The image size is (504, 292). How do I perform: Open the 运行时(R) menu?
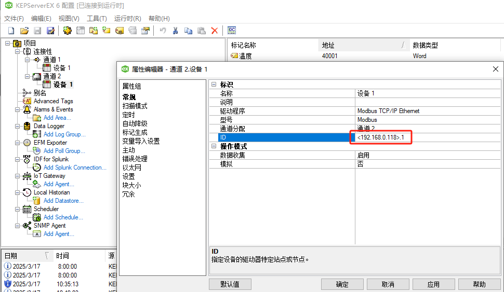[x=128, y=19]
